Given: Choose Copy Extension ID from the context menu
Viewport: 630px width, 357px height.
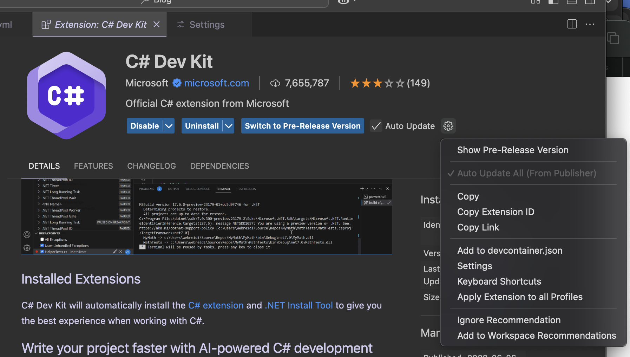Looking at the screenshot, I should (496, 212).
